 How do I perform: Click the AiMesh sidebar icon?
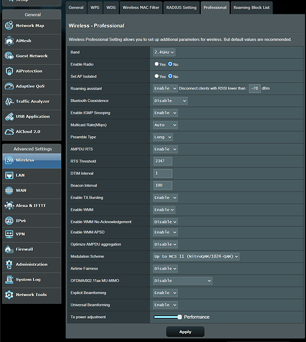(x=9, y=41)
